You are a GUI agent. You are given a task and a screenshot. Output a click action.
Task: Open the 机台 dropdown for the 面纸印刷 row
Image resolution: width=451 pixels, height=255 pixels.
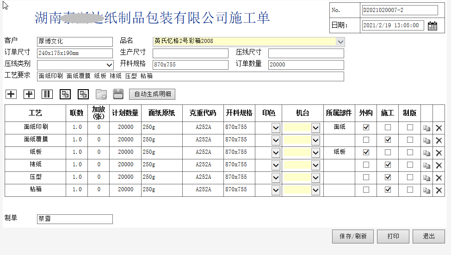[315, 127]
